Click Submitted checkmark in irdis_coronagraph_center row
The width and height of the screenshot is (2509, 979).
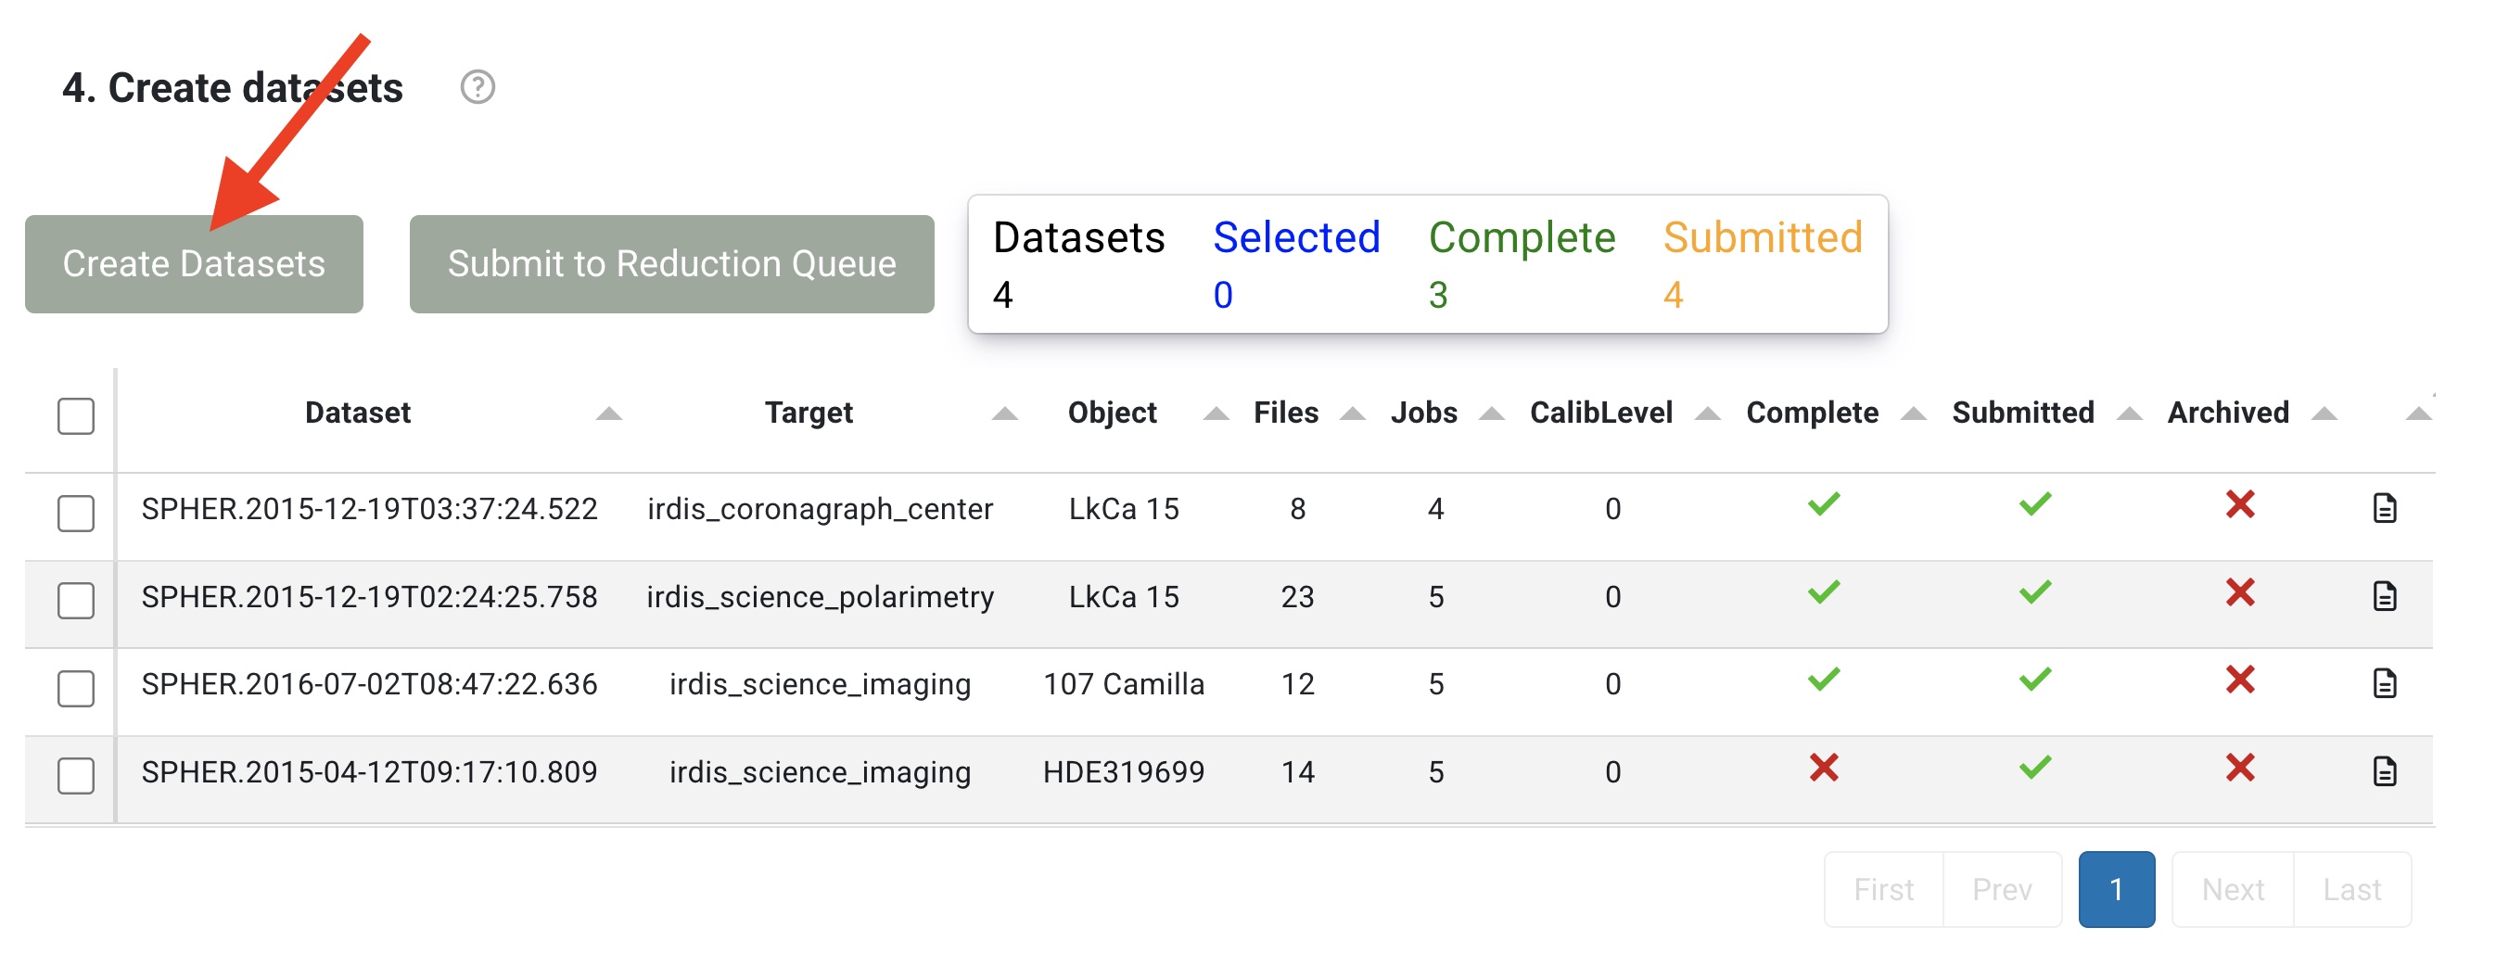(2034, 504)
